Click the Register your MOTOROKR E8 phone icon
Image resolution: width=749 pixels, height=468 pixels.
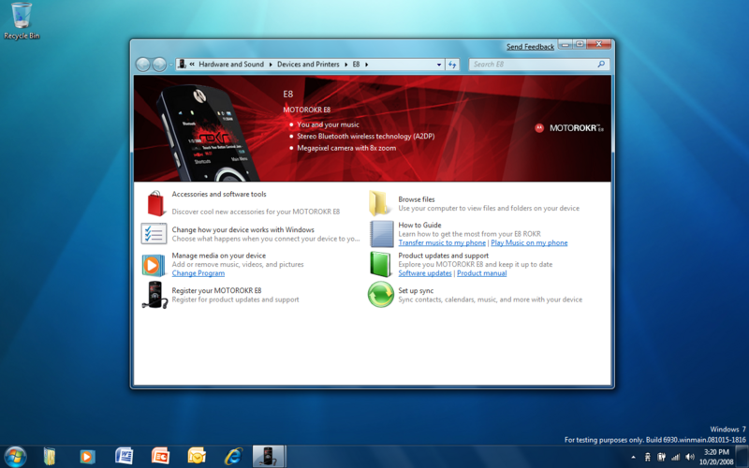coord(154,295)
